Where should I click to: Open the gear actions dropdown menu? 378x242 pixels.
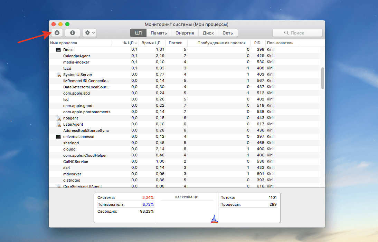[89, 33]
